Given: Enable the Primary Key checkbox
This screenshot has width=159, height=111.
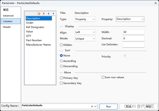Looking at the screenshot, I should [x=61, y=78].
